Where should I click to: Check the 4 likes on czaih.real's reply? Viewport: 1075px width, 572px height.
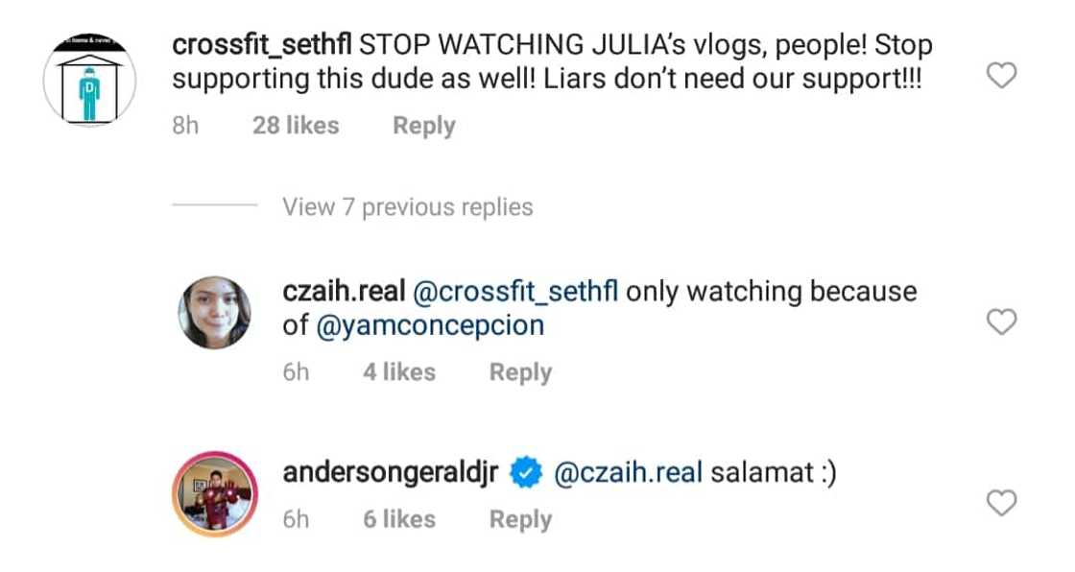tap(398, 371)
